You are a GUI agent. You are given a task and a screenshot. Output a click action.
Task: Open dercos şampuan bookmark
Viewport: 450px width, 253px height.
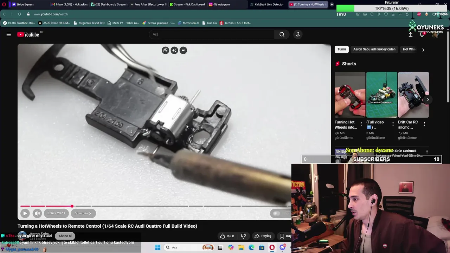pos(159,23)
